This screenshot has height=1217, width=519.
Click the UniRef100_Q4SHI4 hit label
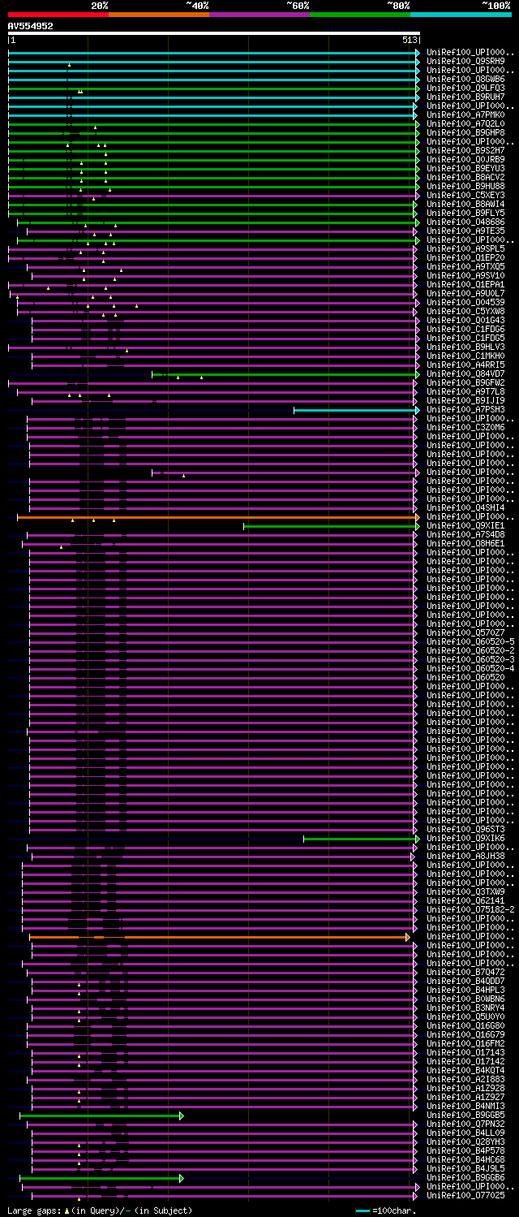[465, 507]
